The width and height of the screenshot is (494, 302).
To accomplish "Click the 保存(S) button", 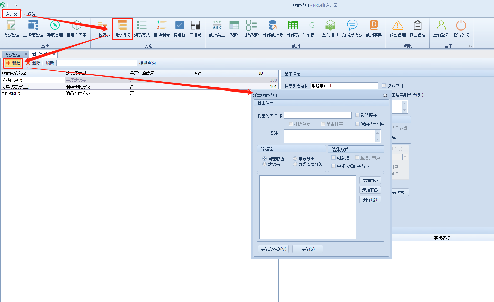I will pos(308,249).
